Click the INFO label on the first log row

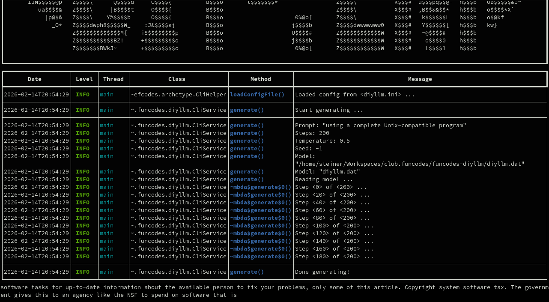[x=83, y=94]
